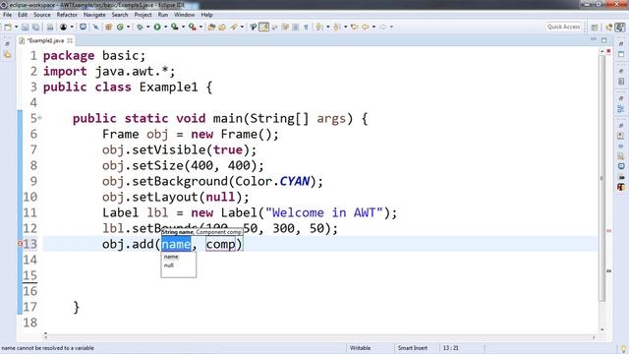This screenshot has height=354, width=629.
Task: Open the Run menu
Action: tap(163, 15)
